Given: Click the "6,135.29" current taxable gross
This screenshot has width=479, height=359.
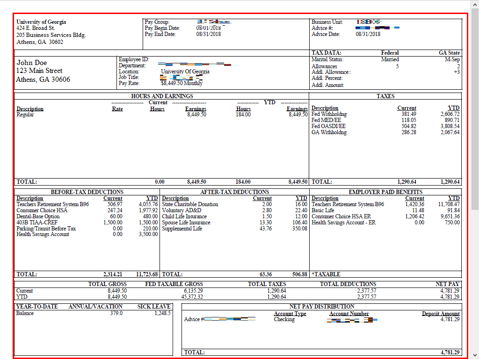Looking at the screenshot, I should [193, 291].
